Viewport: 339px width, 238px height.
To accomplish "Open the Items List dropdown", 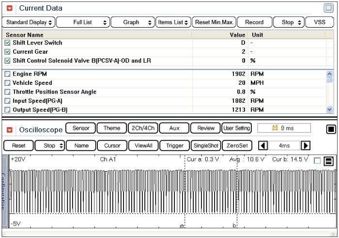I will 173,22.
